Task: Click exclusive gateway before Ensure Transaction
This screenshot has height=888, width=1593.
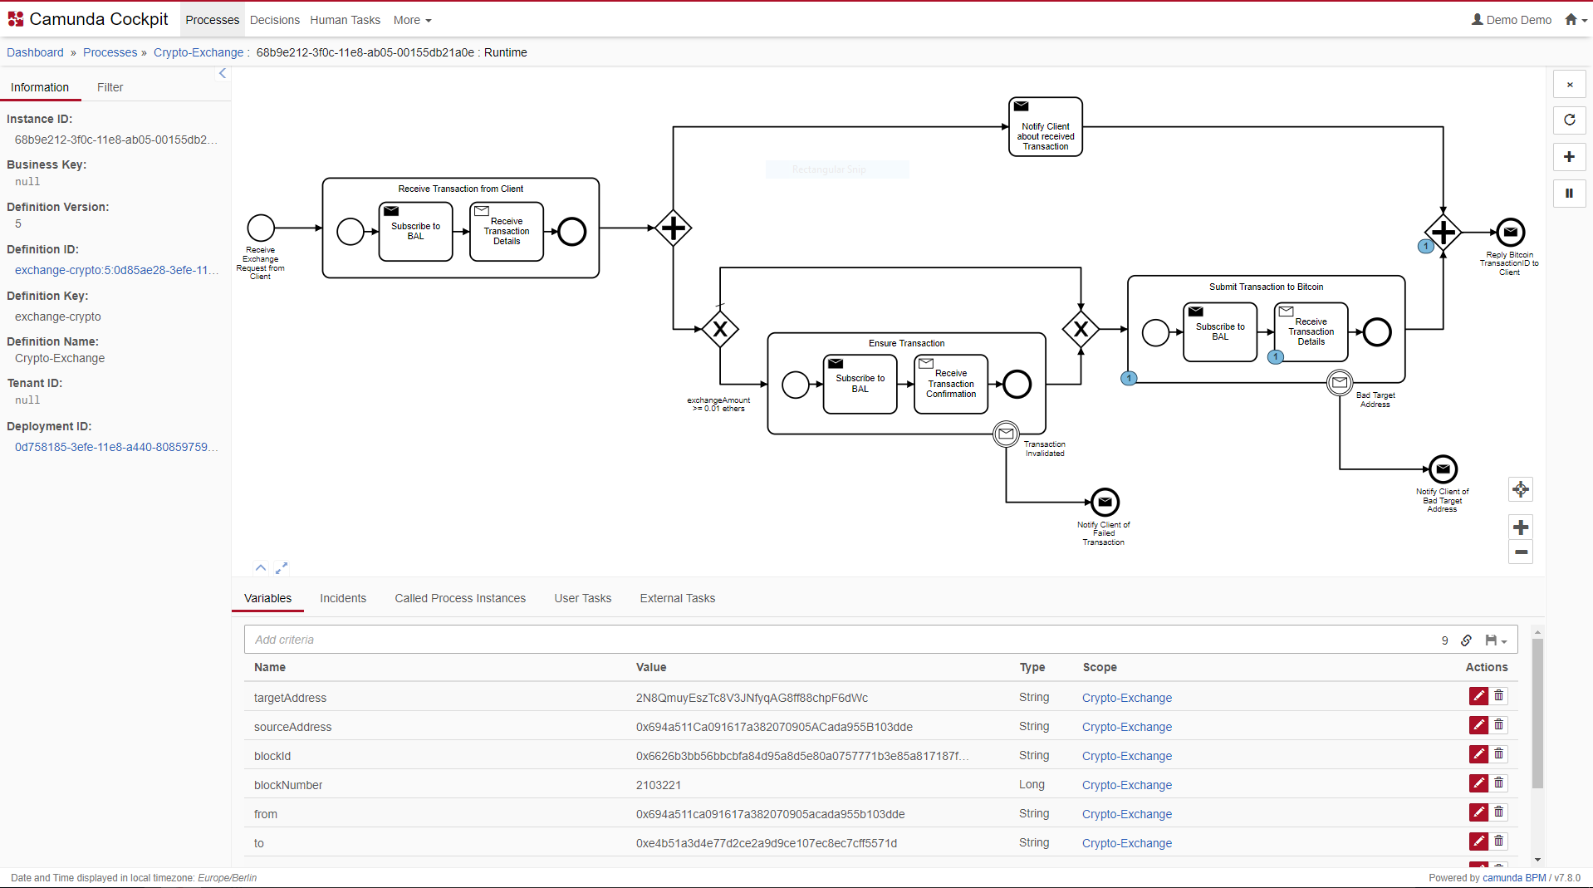Action: tap(720, 329)
